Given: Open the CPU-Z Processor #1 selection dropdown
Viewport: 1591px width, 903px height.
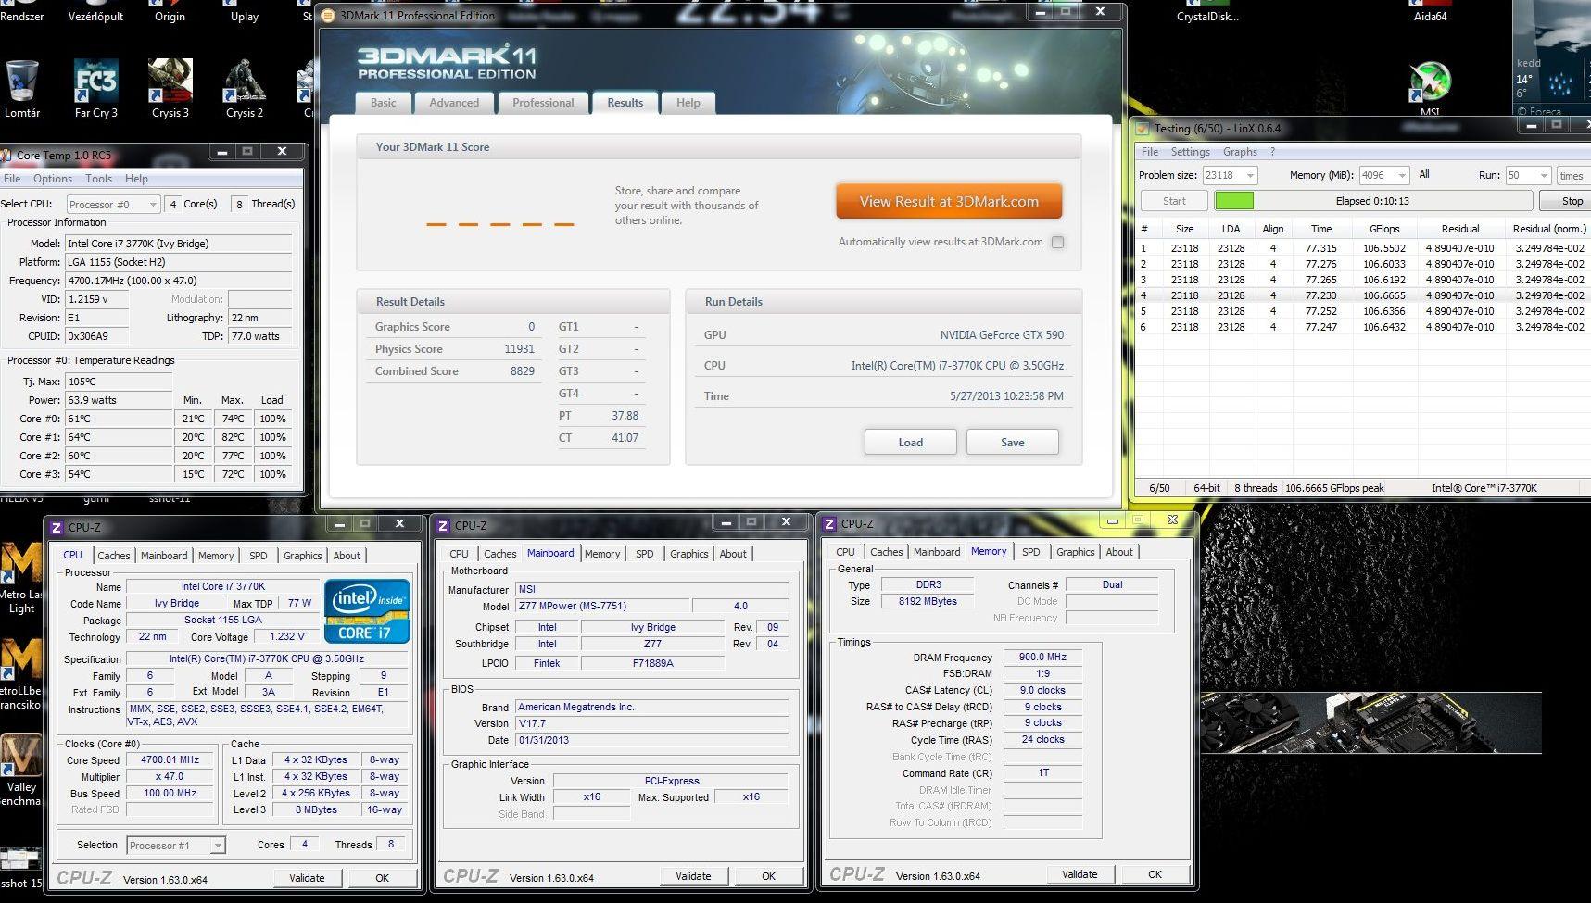Looking at the screenshot, I should click(175, 846).
